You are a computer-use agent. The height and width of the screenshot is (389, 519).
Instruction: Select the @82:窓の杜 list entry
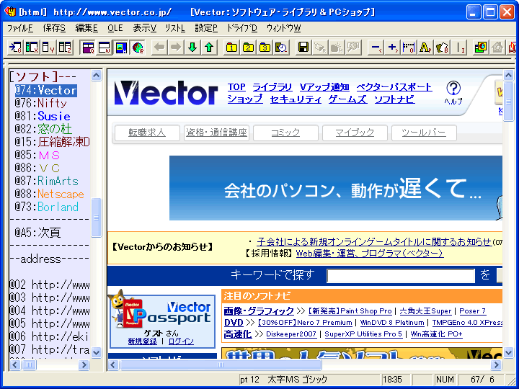(x=43, y=129)
